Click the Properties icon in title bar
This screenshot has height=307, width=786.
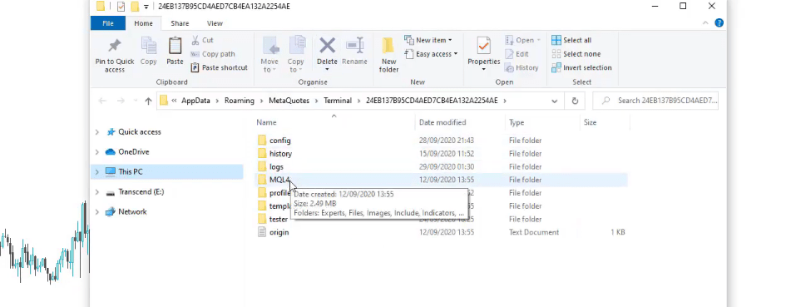(x=121, y=7)
